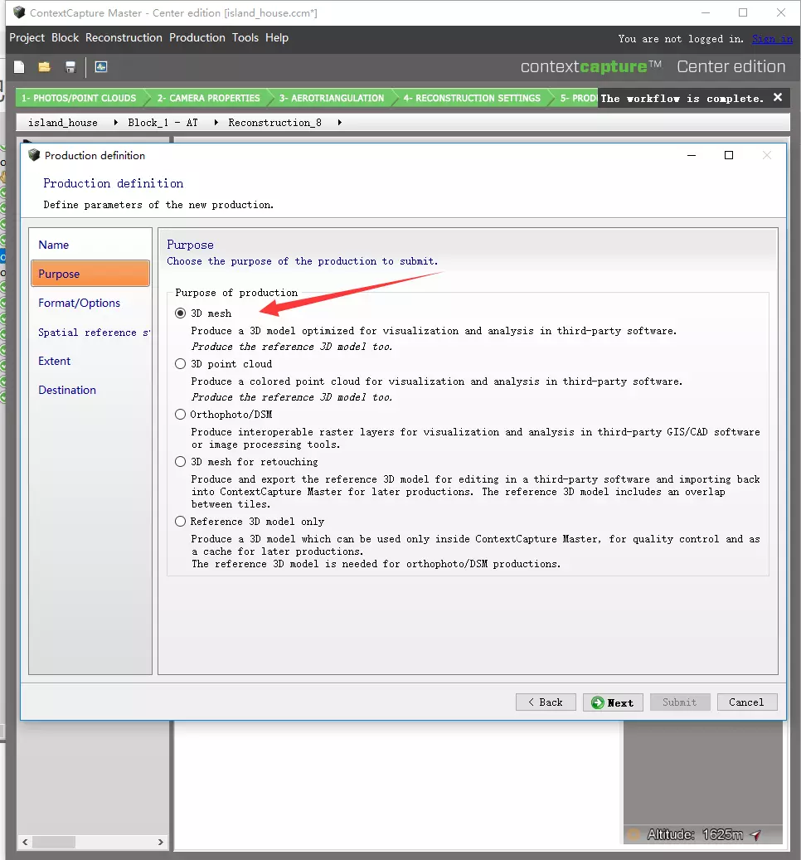Click the Altitude 1625m readout
Image resolution: width=801 pixels, height=860 pixels.
click(x=695, y=835)
